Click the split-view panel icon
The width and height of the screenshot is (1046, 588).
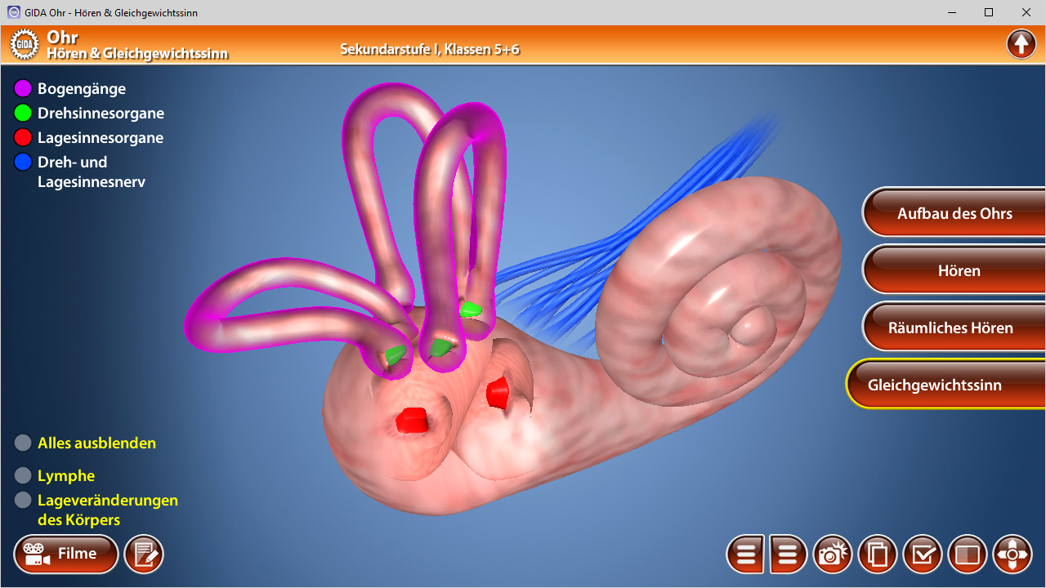click(968, 555)
